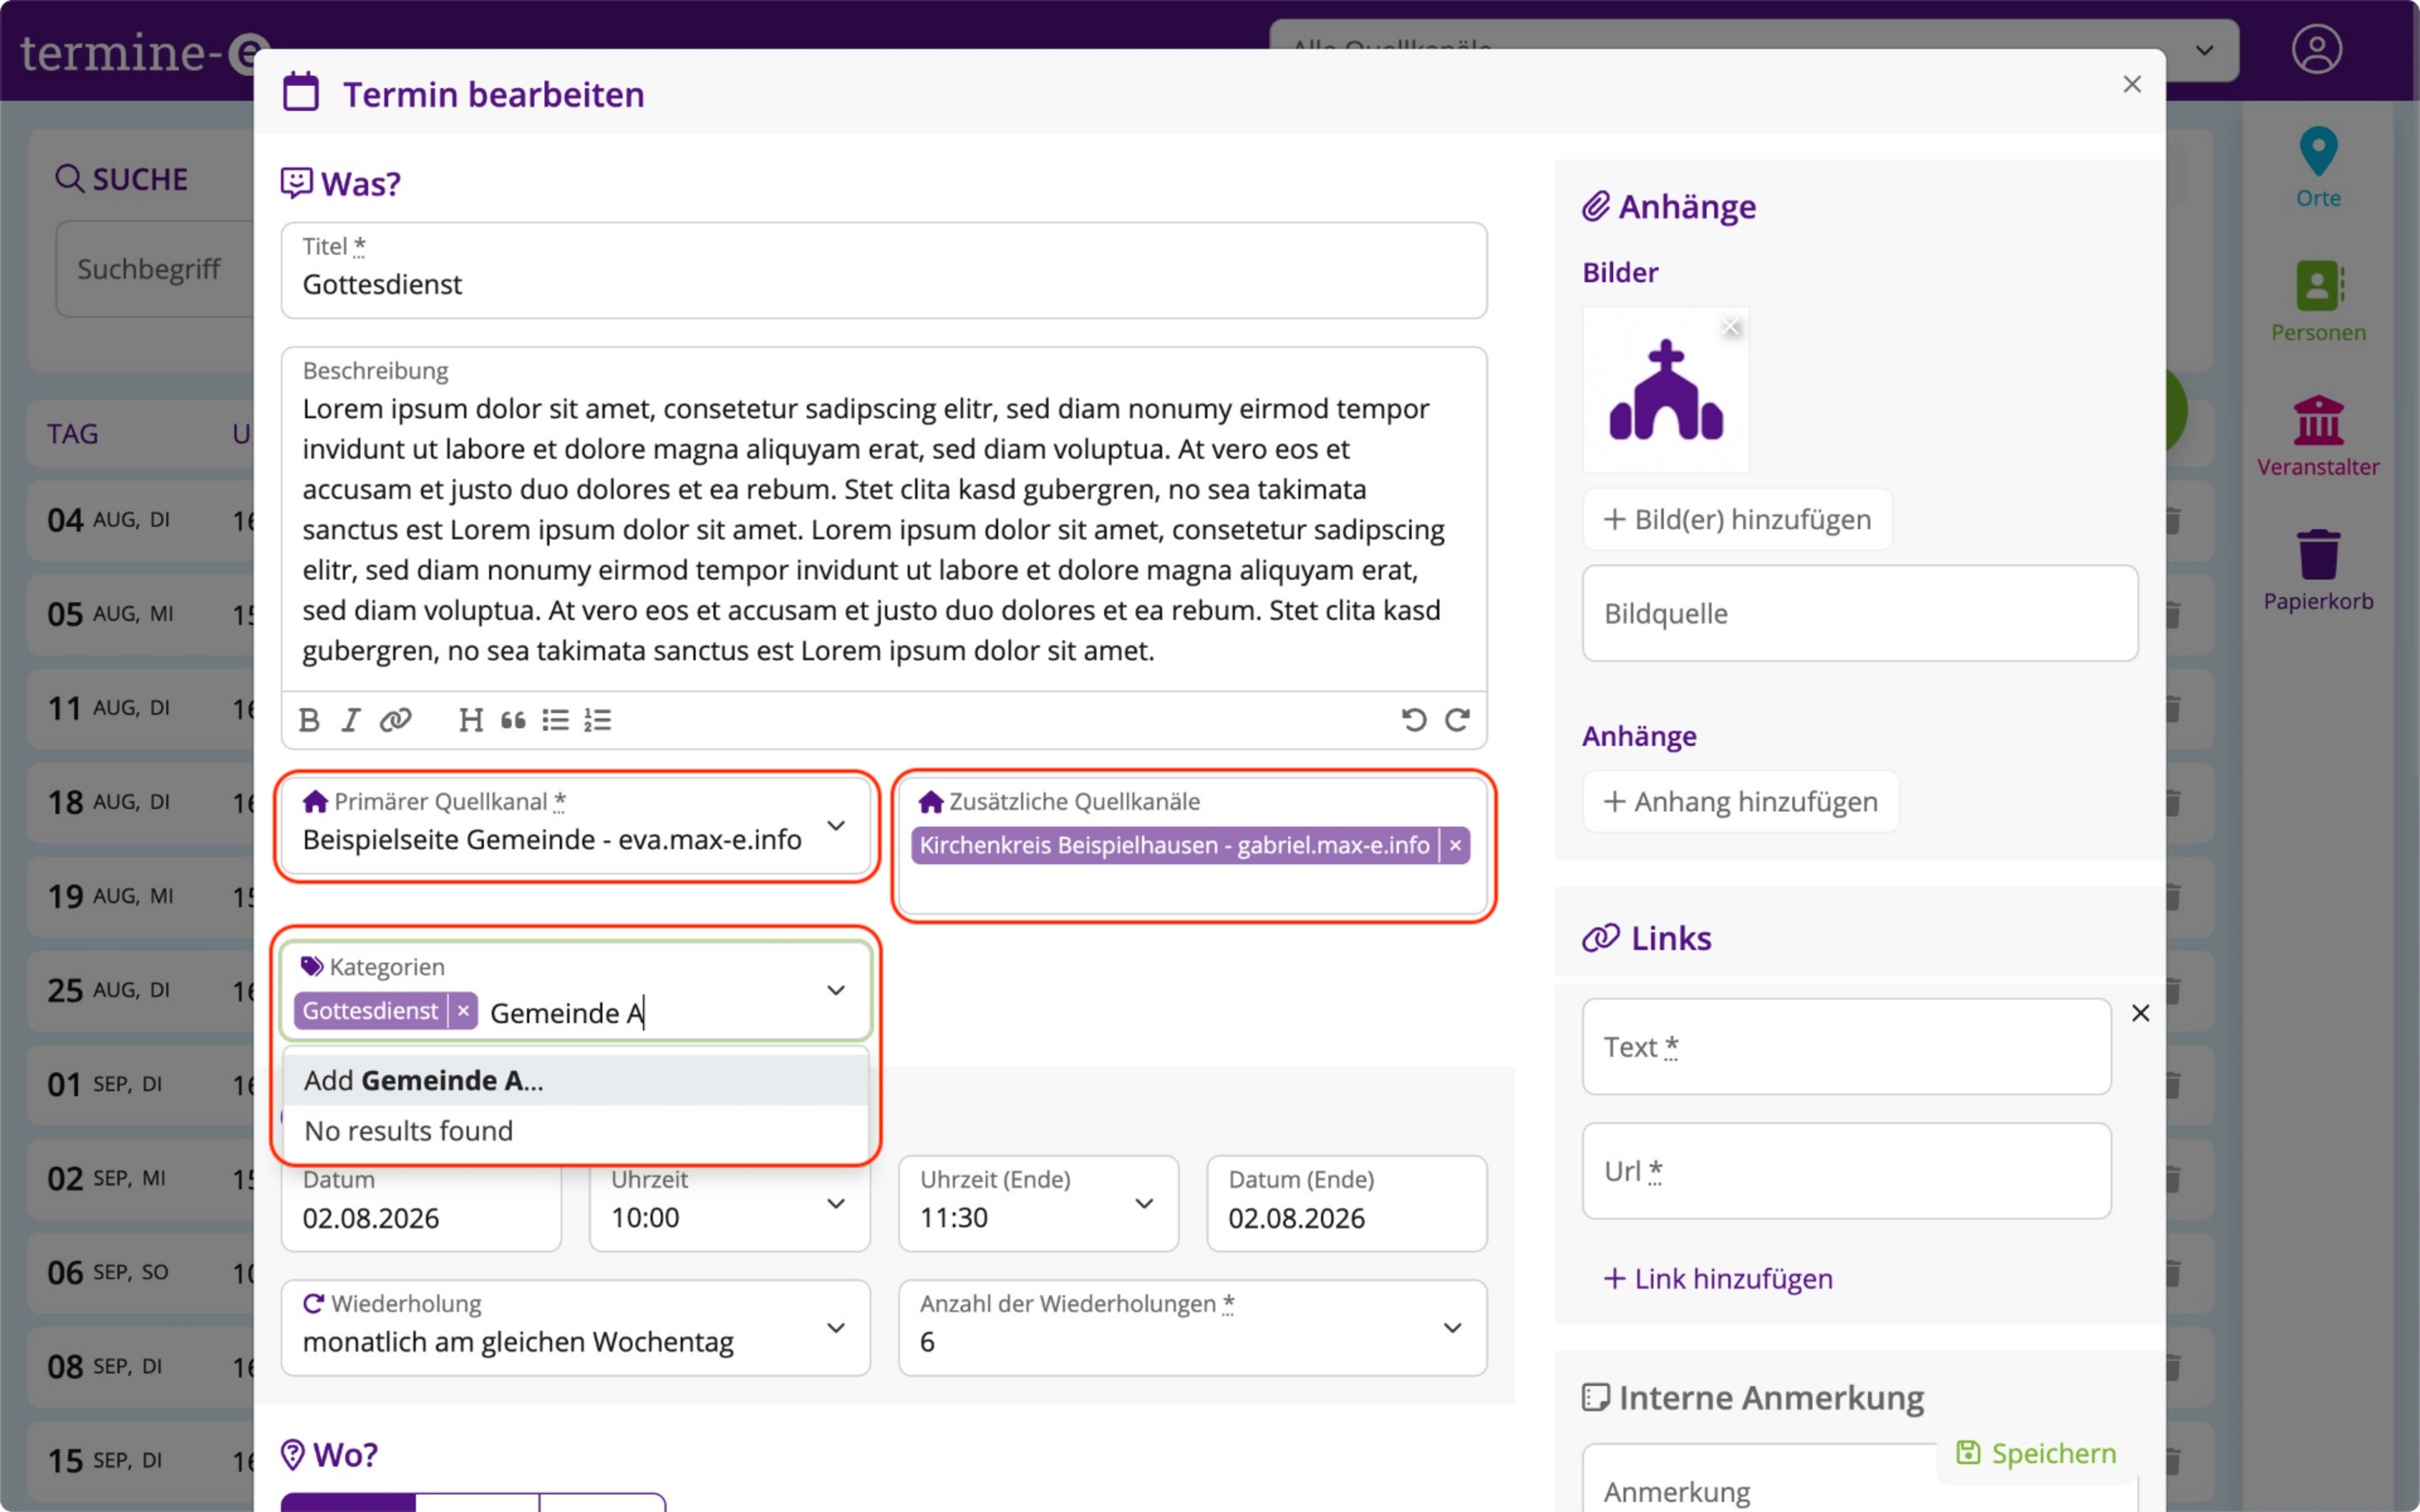Click the '06 SEP, SO' row date
Image resolution: width=2420 pixels, height=1512 pixels.
108,1272
